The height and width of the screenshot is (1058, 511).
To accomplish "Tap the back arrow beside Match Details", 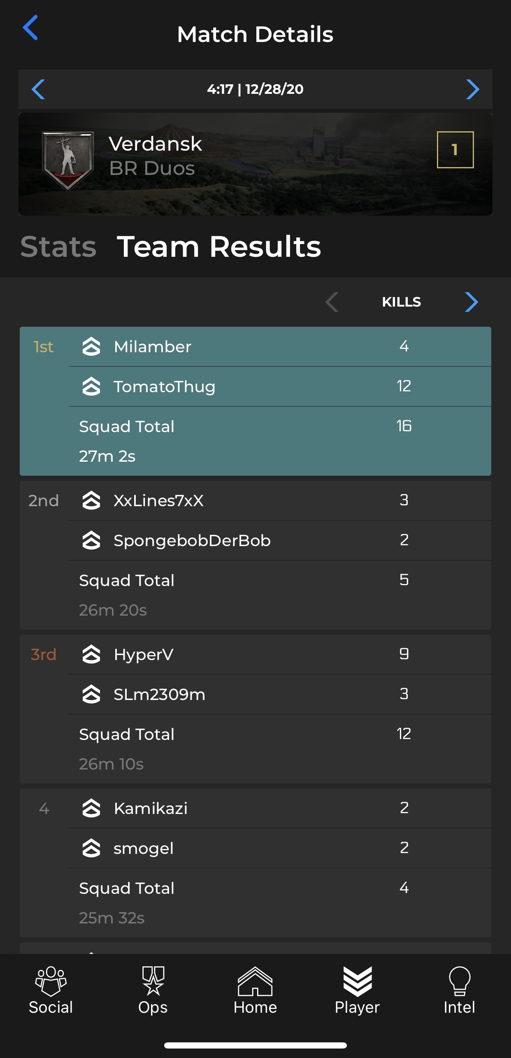I will 30,28.
